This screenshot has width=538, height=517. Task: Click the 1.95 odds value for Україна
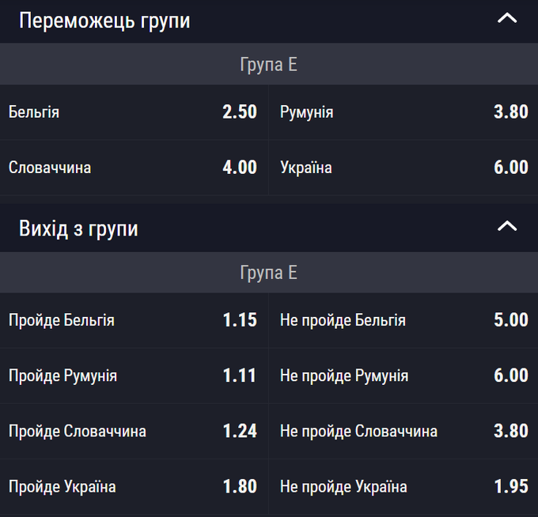click(x=511, y=486)
